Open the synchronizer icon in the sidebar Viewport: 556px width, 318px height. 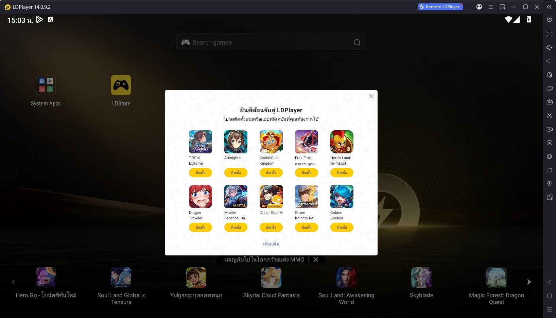click(549, 143)
